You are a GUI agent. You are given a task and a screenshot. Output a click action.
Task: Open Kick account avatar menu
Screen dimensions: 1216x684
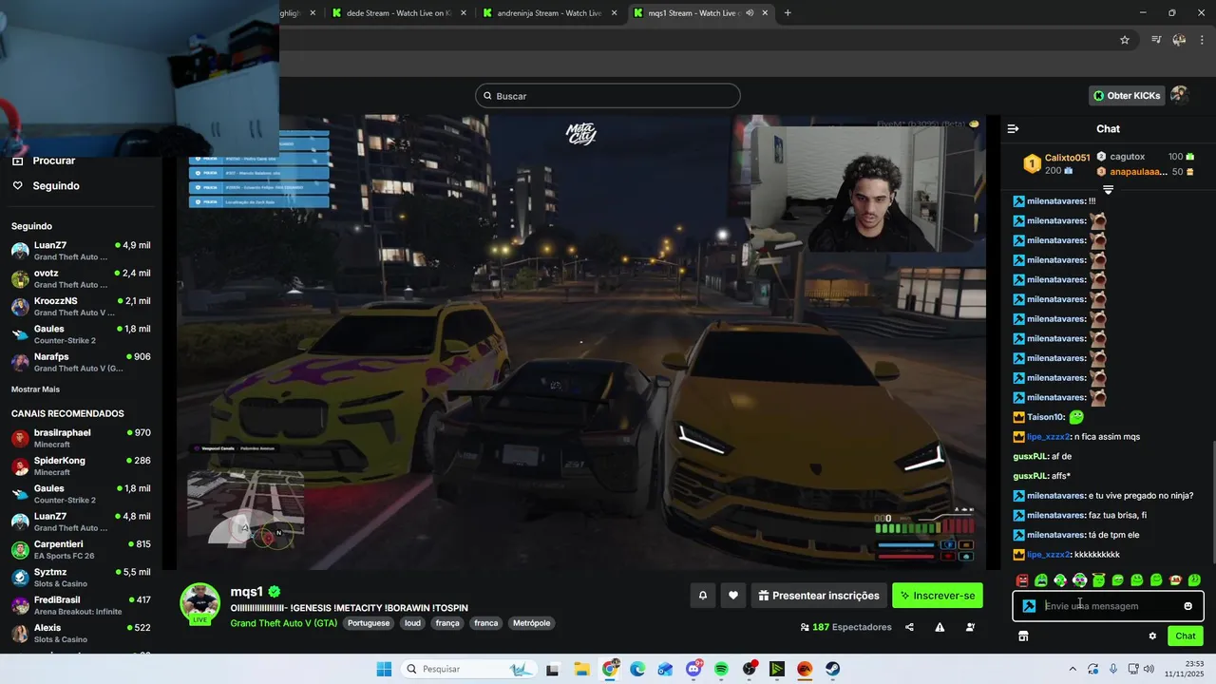coord(1179,95)
